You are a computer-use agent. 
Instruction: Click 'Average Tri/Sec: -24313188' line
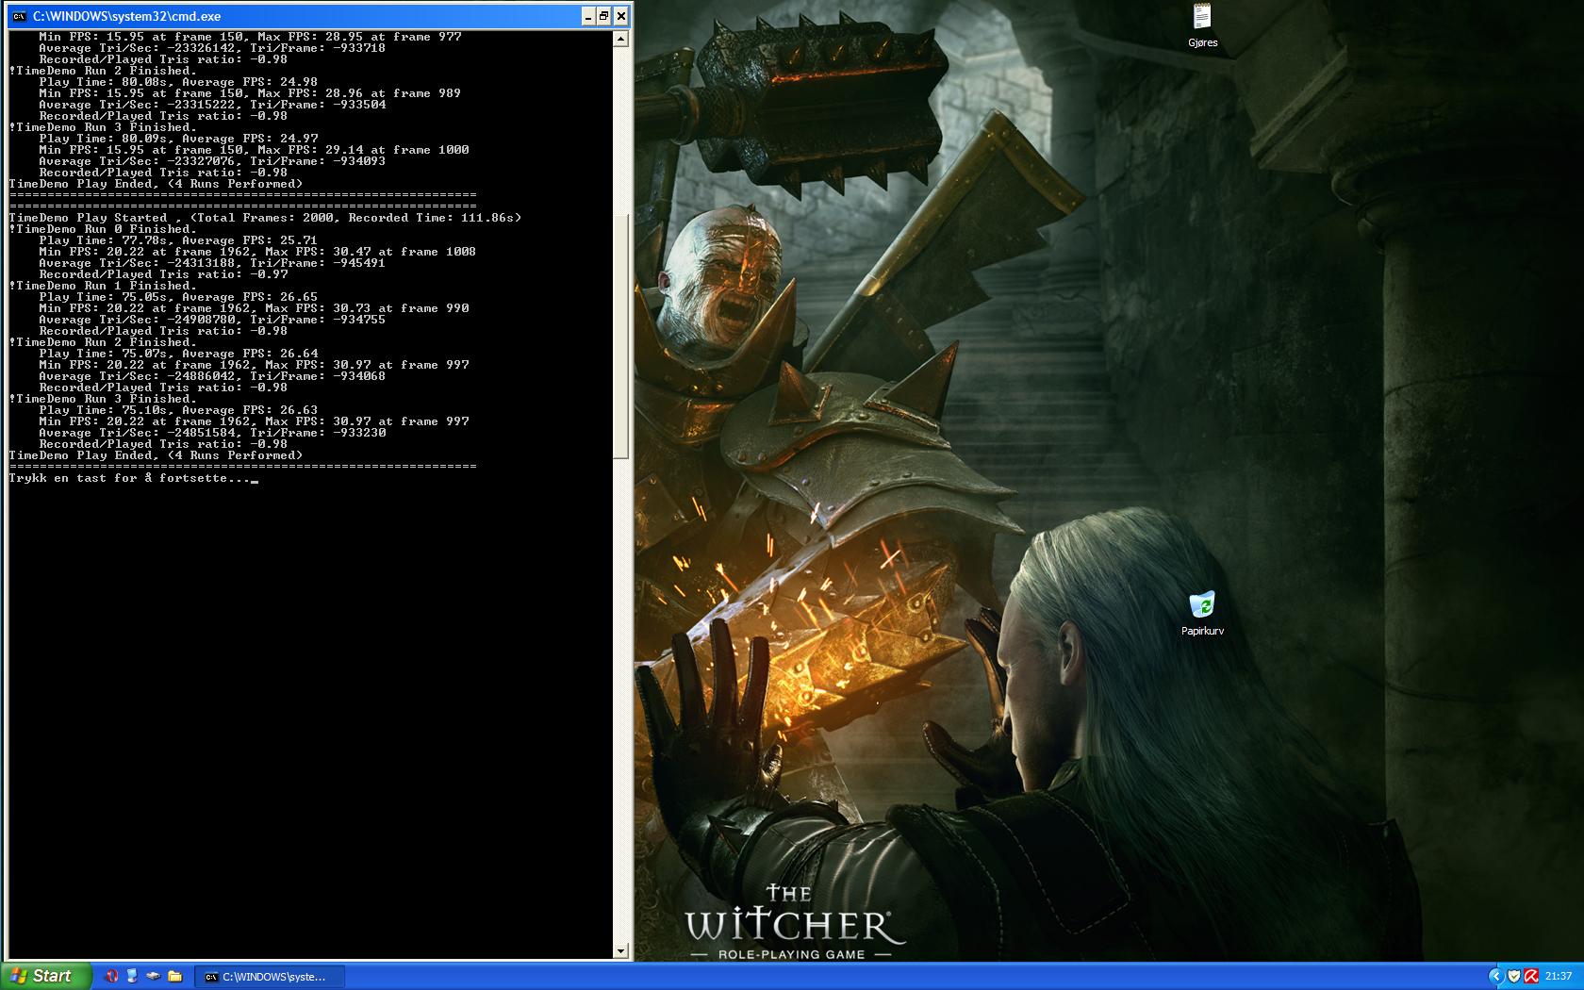coord(212,263)
